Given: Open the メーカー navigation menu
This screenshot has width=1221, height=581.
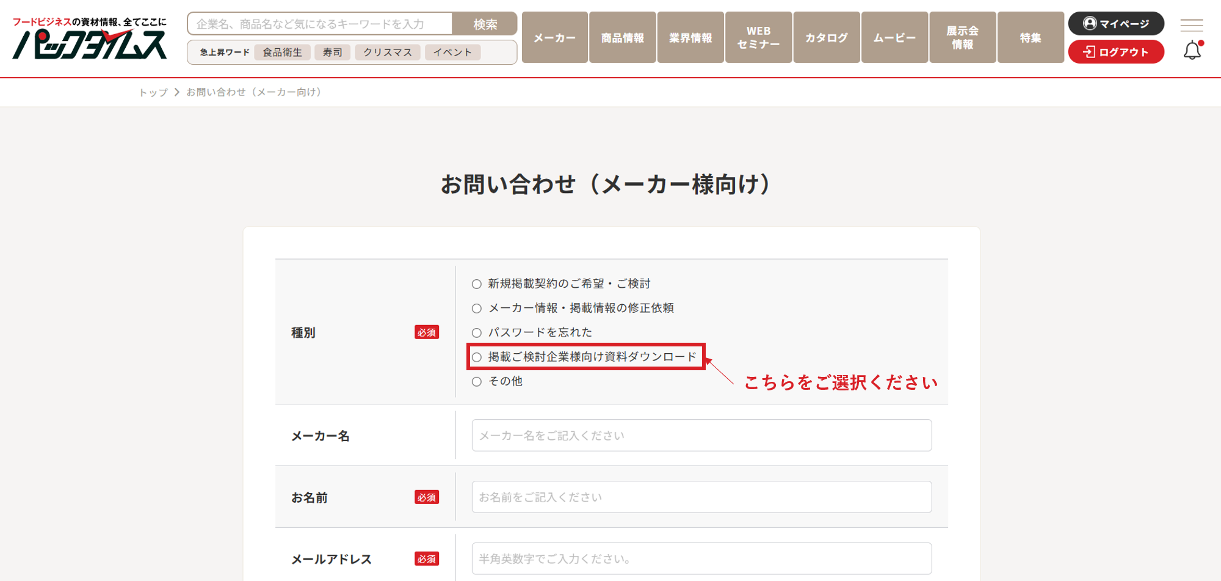Looking at the screenshot, I should pyautogui.click(x=554, y=38).
